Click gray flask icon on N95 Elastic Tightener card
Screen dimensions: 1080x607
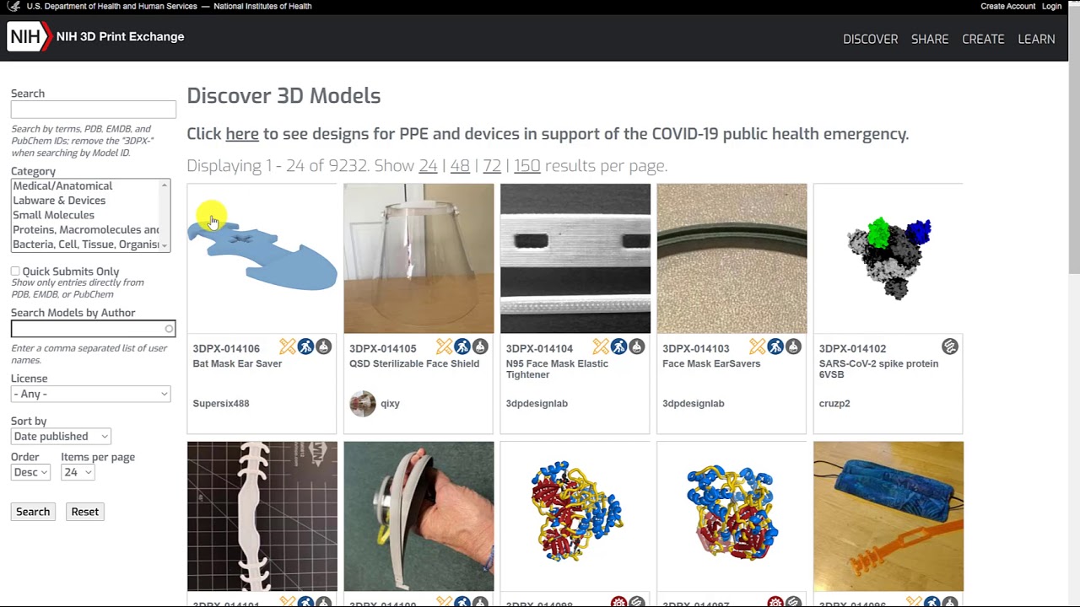click(636, 346)
